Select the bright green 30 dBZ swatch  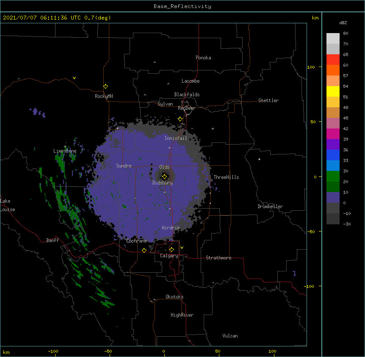point(333,176)
